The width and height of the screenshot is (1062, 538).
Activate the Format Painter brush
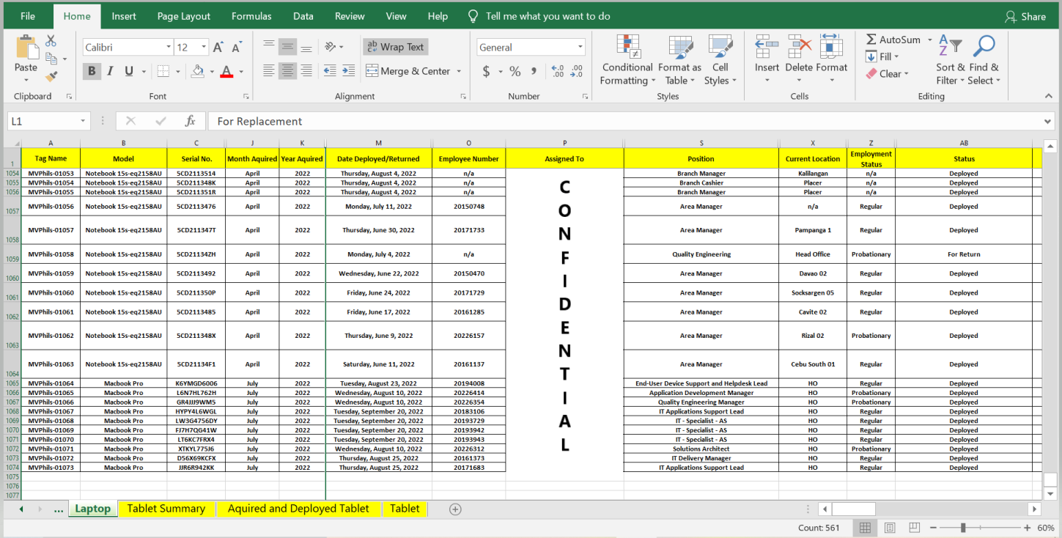pyautogui.click(x=51, y=75)
